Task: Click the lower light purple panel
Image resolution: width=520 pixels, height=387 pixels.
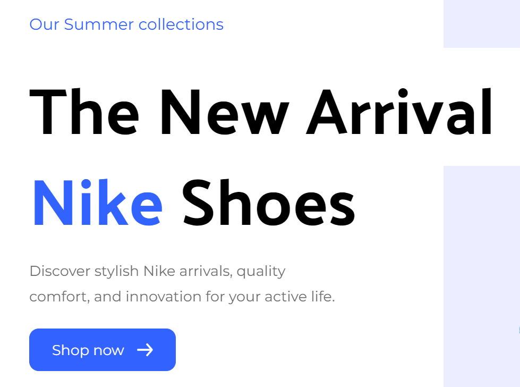Action: click(x=481, y=276)
